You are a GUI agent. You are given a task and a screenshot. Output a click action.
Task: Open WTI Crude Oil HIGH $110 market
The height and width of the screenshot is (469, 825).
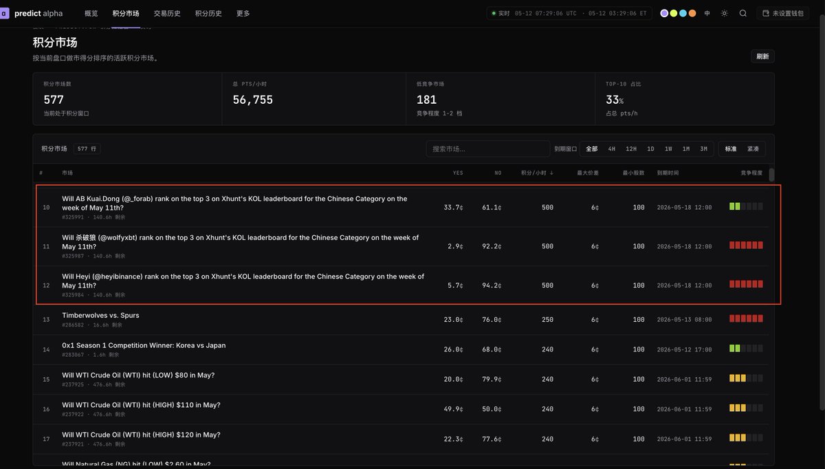[402, 409]
